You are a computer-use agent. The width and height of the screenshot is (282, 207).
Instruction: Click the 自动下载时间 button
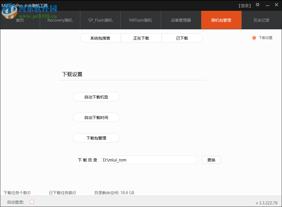pos(96,117)
